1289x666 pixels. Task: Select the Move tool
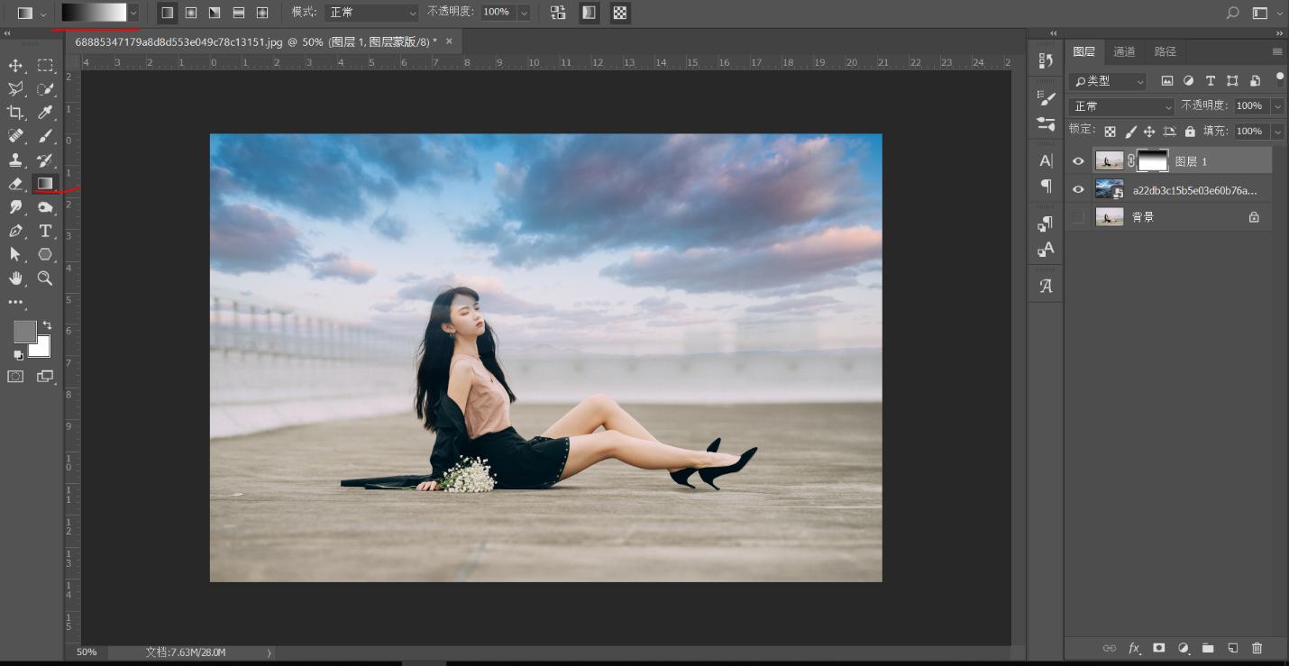[15, 65]
